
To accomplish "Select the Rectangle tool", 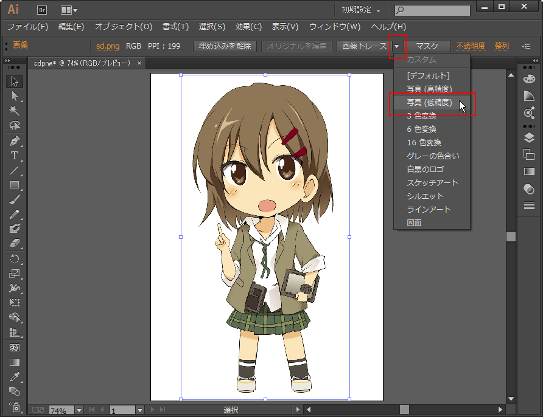I will pos(15,185).
